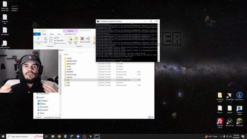The height and width of the screenshot is (139, 247).
Task: Switch to the Share ribbon tab
Action: click(52, 34)
